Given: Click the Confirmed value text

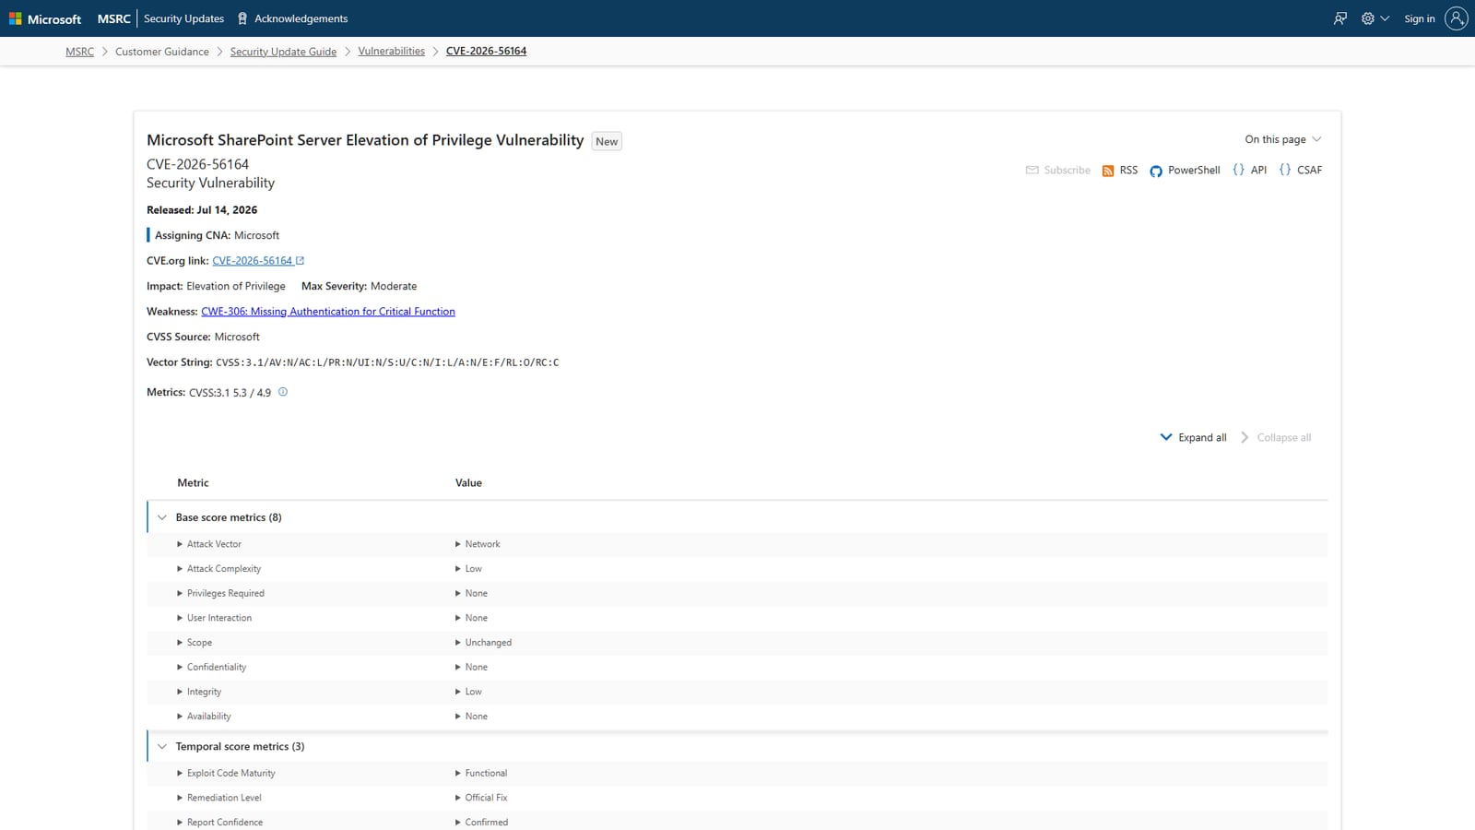Looking at the screenshot, I should tap(486, 823).
